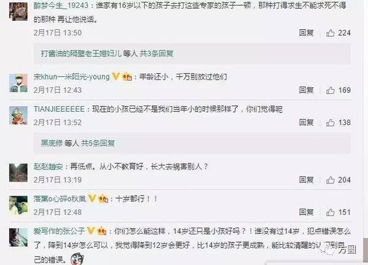Open username link TIANJIEEEEEE
The image size is (368, 265).
coord(59,109)
